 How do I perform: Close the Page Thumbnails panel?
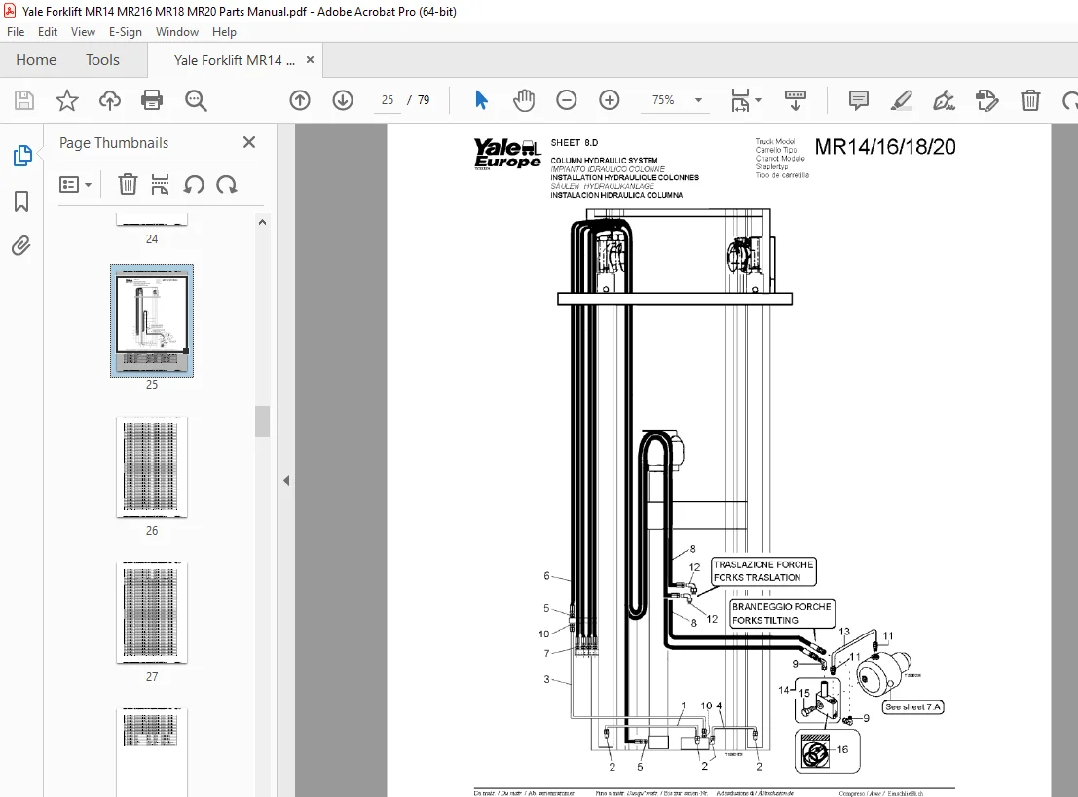coord(249,142)
